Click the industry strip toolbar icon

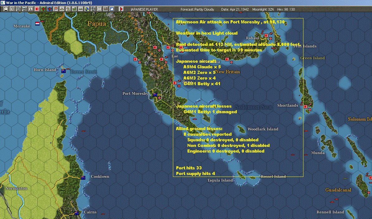click(106, 9)
